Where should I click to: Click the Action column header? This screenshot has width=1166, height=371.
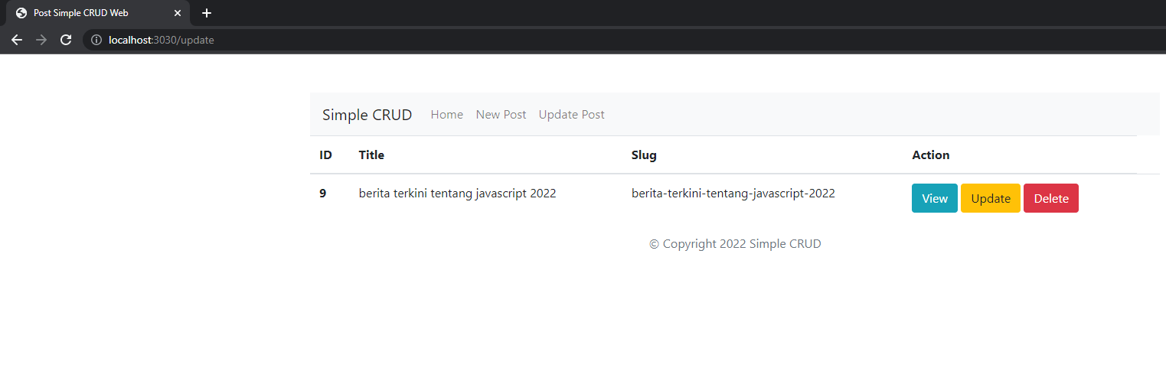click(x=931, y=155)
